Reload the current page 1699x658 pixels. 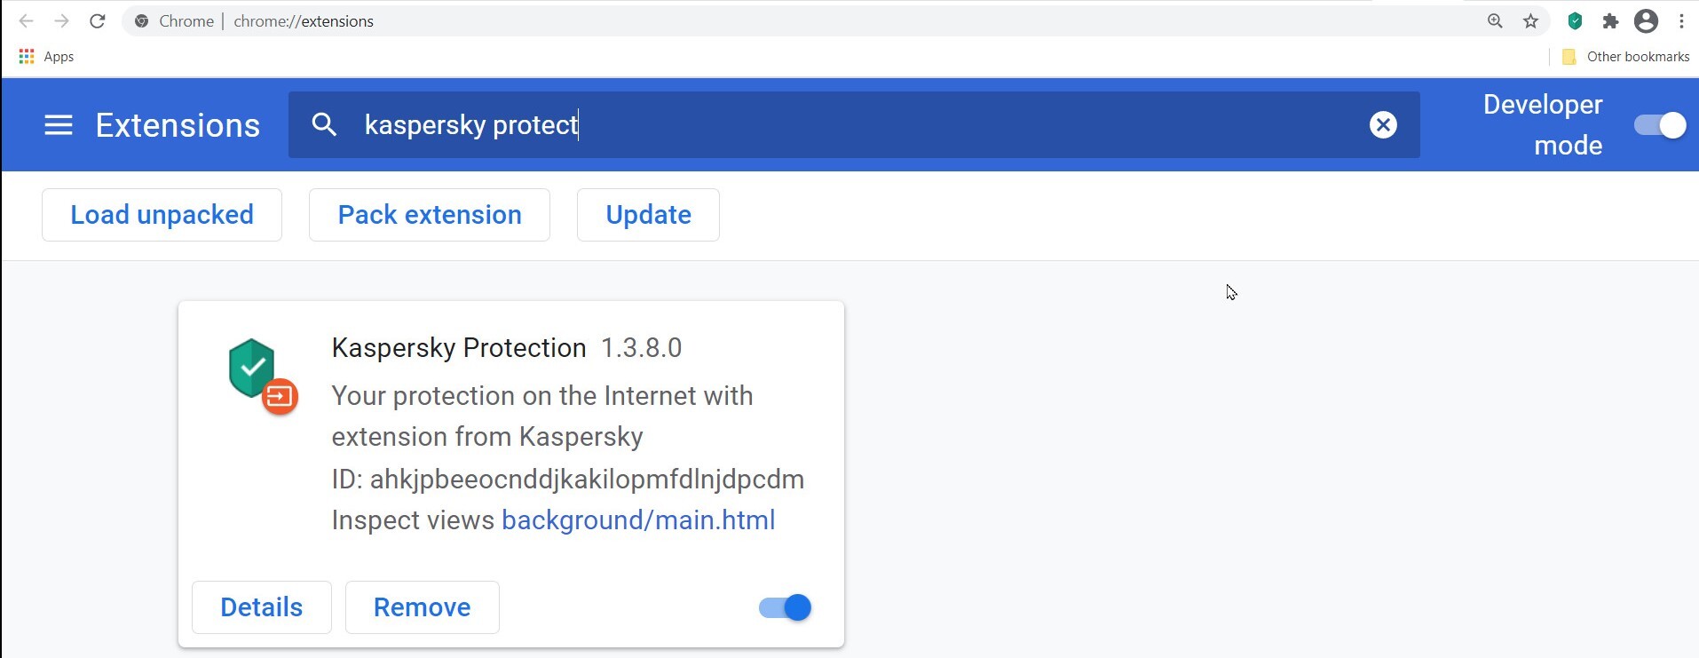click(98, 21)
